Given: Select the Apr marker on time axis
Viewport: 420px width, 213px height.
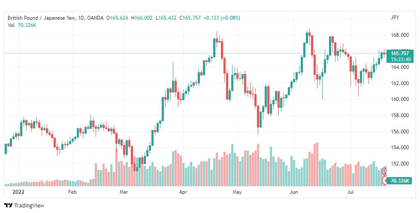Looking at the screenshot, I should pyautogui.click(x=183, y=192).
